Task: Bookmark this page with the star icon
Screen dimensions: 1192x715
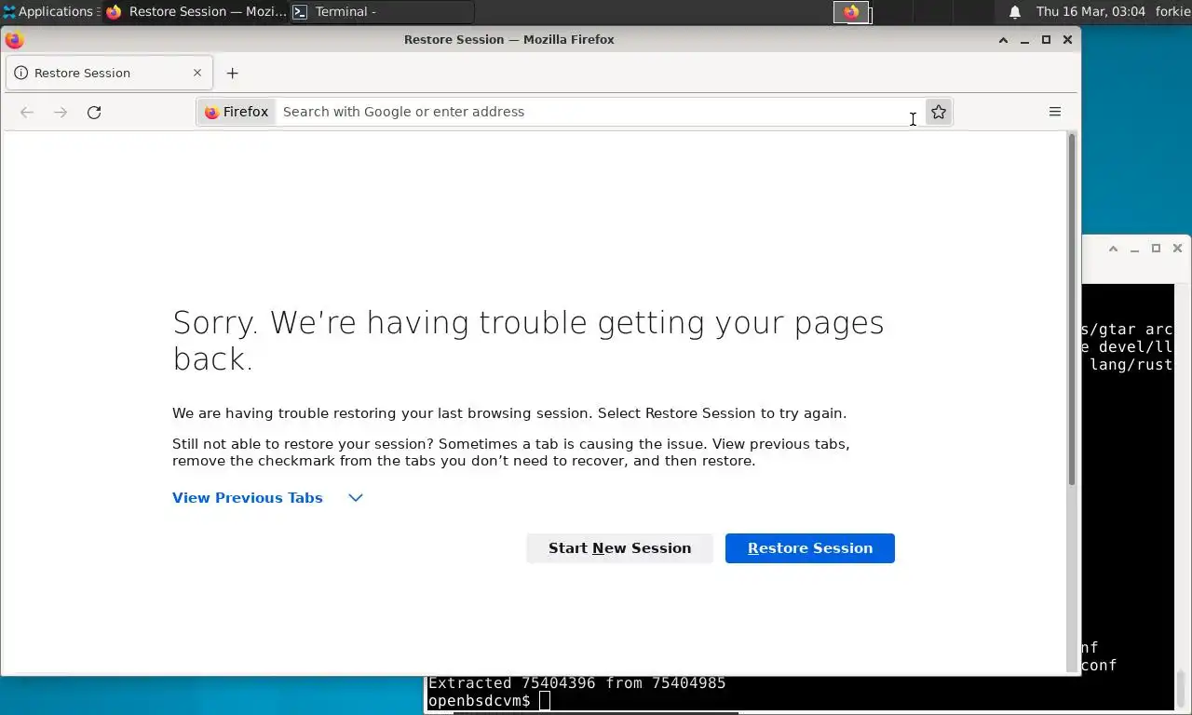Action: pyautogui.click(x=939, y=112)
